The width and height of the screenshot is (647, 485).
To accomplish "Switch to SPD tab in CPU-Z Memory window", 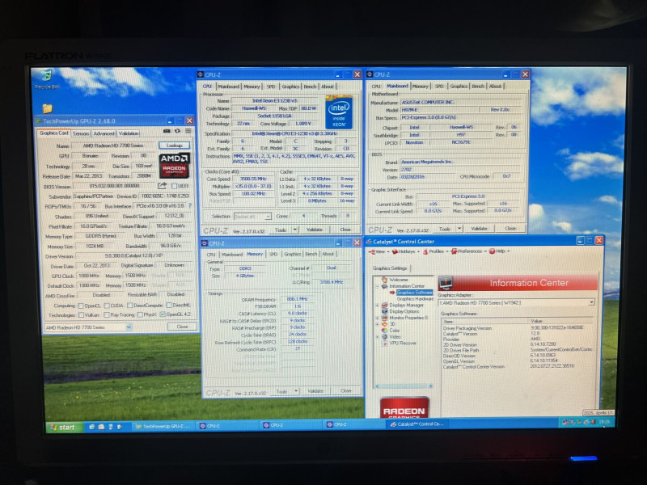I will [273, 255].
